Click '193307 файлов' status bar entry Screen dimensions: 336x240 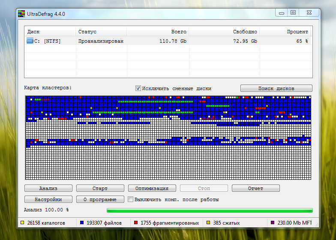[104, 223]
